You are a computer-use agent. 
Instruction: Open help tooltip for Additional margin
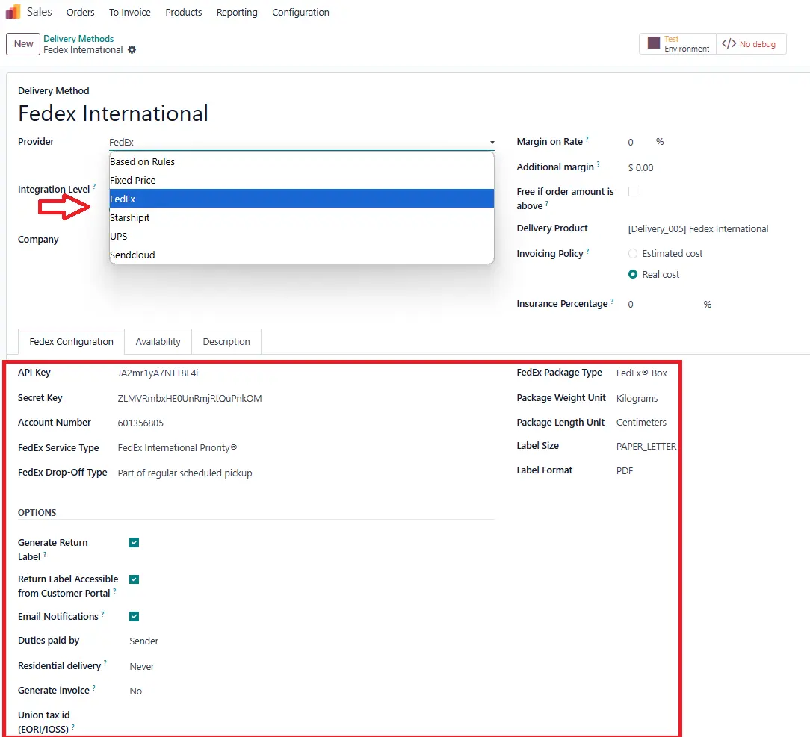click(x=599, y=164)
